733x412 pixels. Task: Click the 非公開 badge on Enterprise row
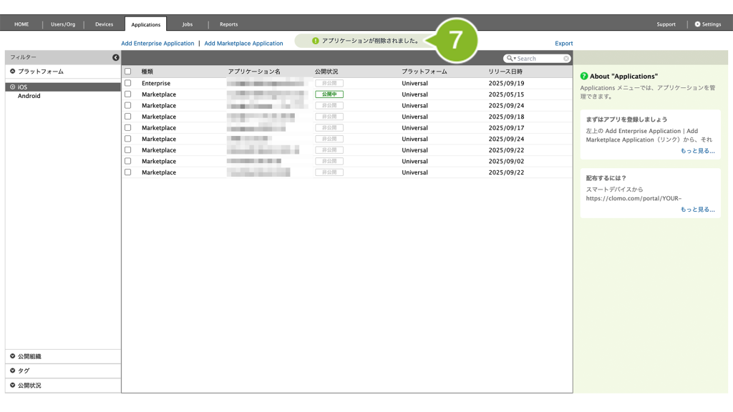[329, 84]
